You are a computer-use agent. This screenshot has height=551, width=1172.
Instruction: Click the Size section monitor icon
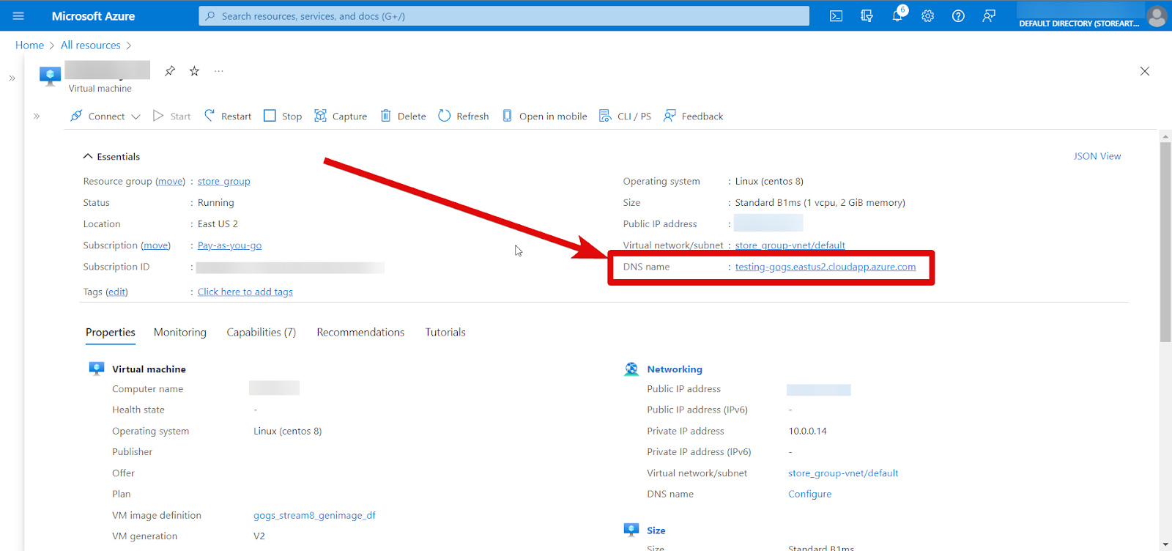click(x=631, y=530)
